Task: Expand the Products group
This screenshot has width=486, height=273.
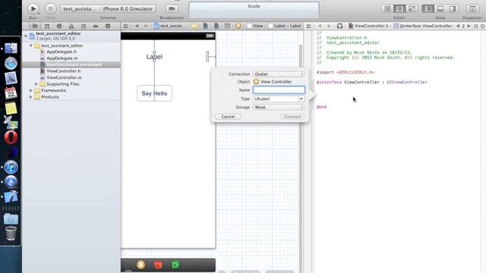Action: click(31, 97)
